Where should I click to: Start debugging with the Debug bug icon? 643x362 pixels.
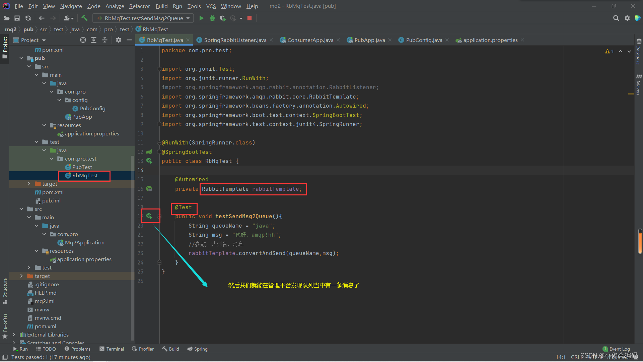[212, 18]
